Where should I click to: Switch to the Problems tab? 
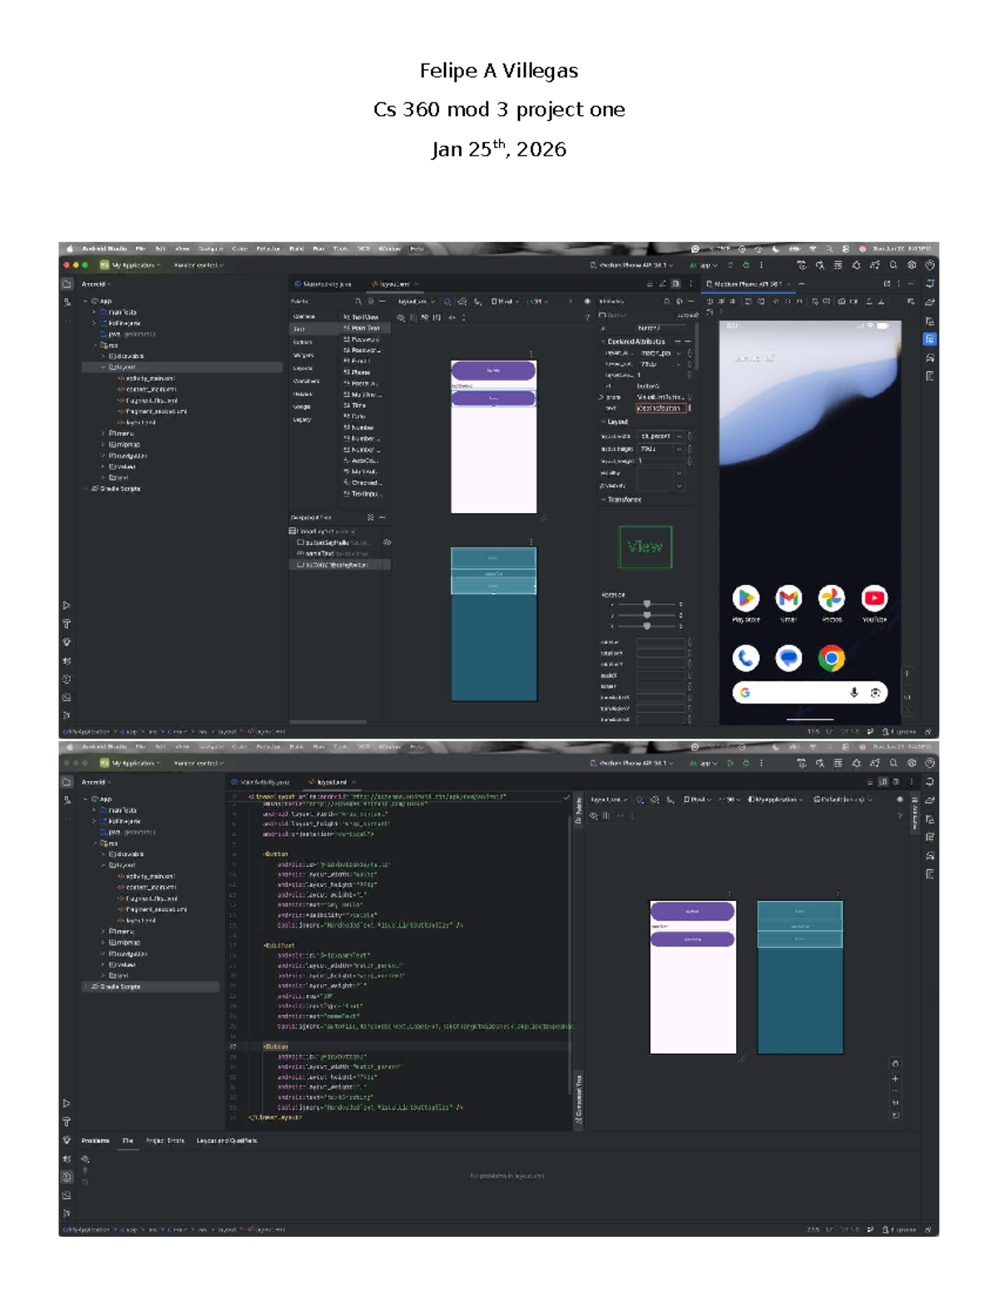pos(96,1141)
